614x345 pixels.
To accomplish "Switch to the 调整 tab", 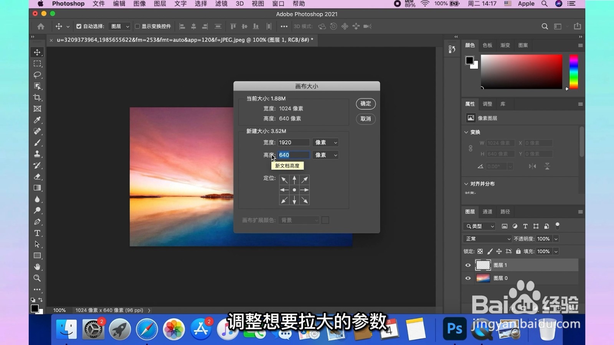I will coord(487,104).
